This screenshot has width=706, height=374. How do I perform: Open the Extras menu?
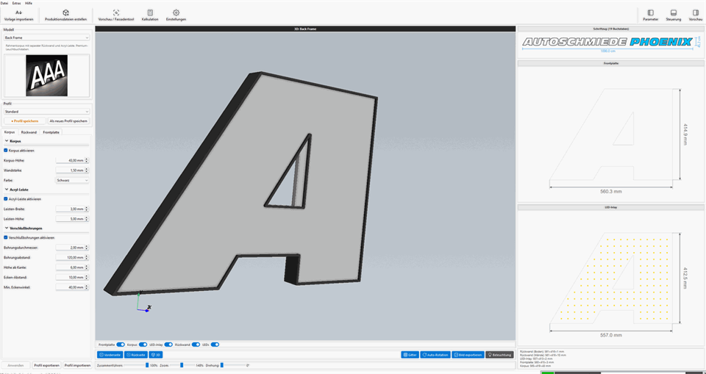17,3
